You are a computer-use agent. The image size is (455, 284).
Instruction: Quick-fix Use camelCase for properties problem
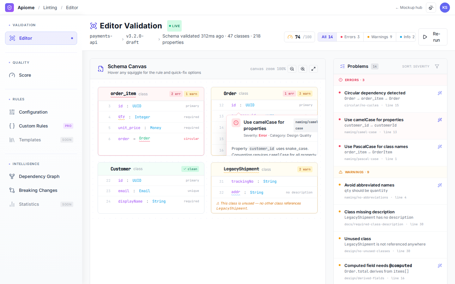tap(440, 120)
